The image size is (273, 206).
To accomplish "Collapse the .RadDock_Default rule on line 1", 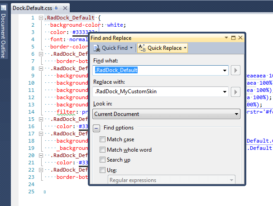I will pos(41,18).
